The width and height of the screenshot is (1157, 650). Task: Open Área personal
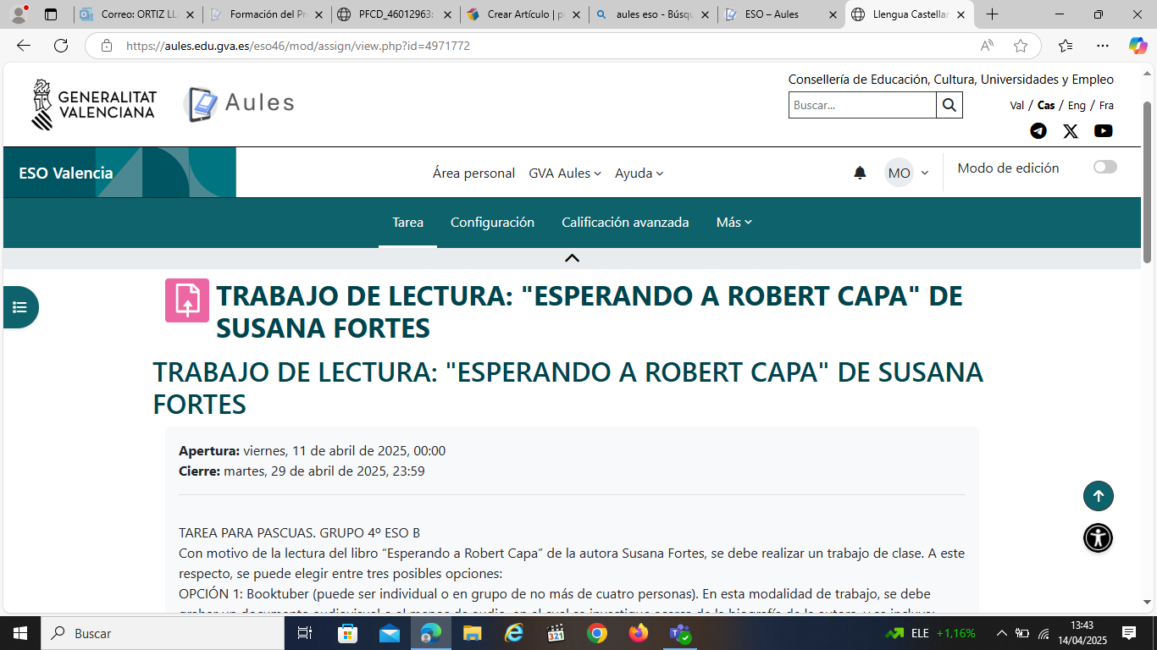click(473, 173)
